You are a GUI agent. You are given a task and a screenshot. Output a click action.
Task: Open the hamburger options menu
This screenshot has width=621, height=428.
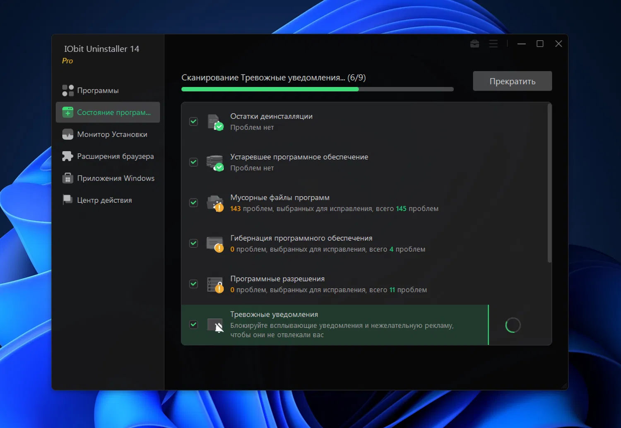pyautogui.click(x=493, y=43)
